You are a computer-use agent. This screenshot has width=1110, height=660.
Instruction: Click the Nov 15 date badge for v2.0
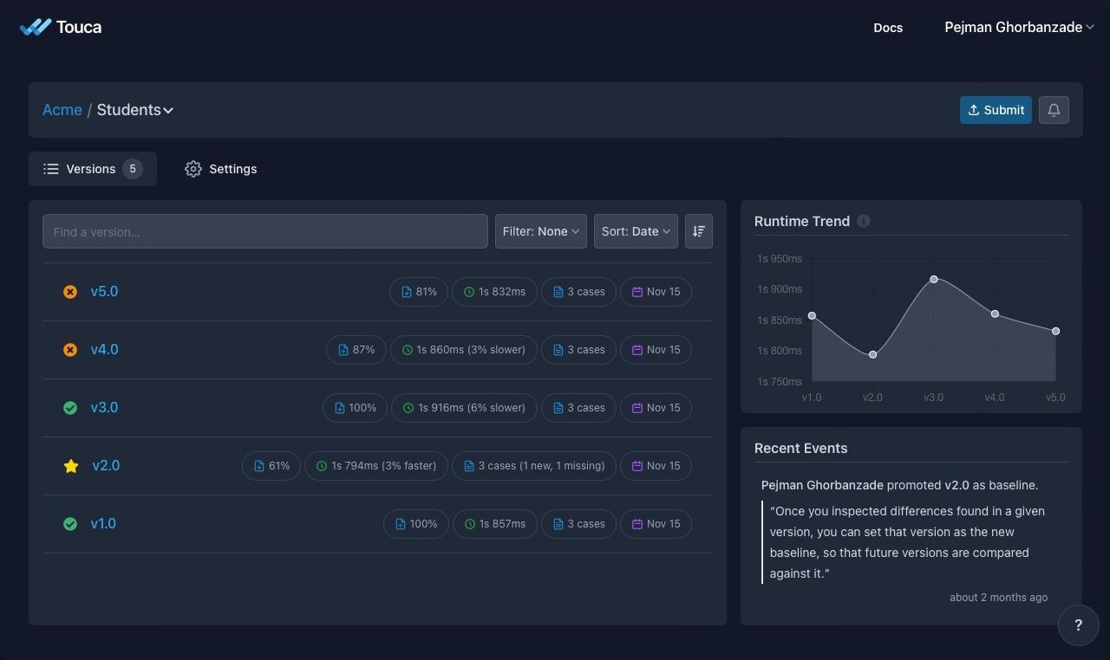[656, 466]
